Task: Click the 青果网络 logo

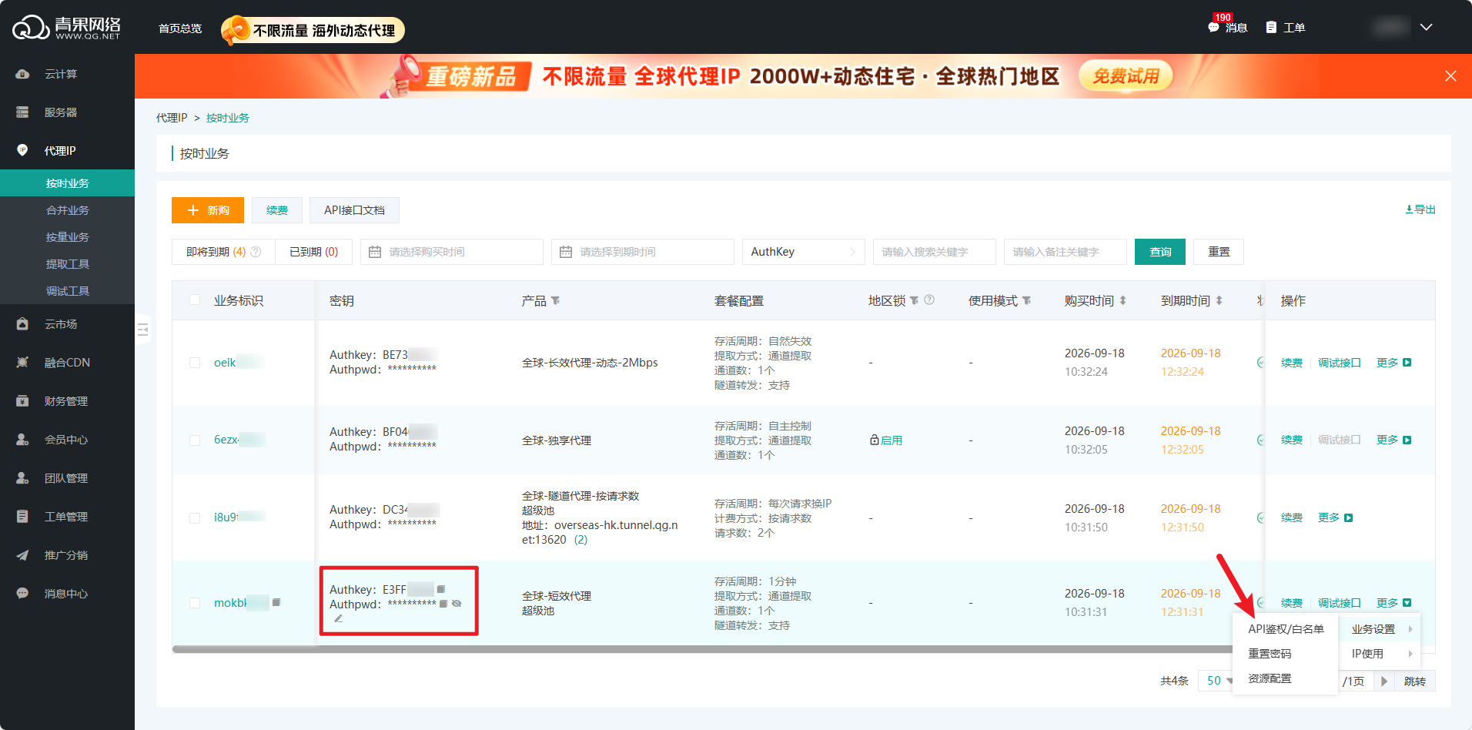Action: point(66,28)
